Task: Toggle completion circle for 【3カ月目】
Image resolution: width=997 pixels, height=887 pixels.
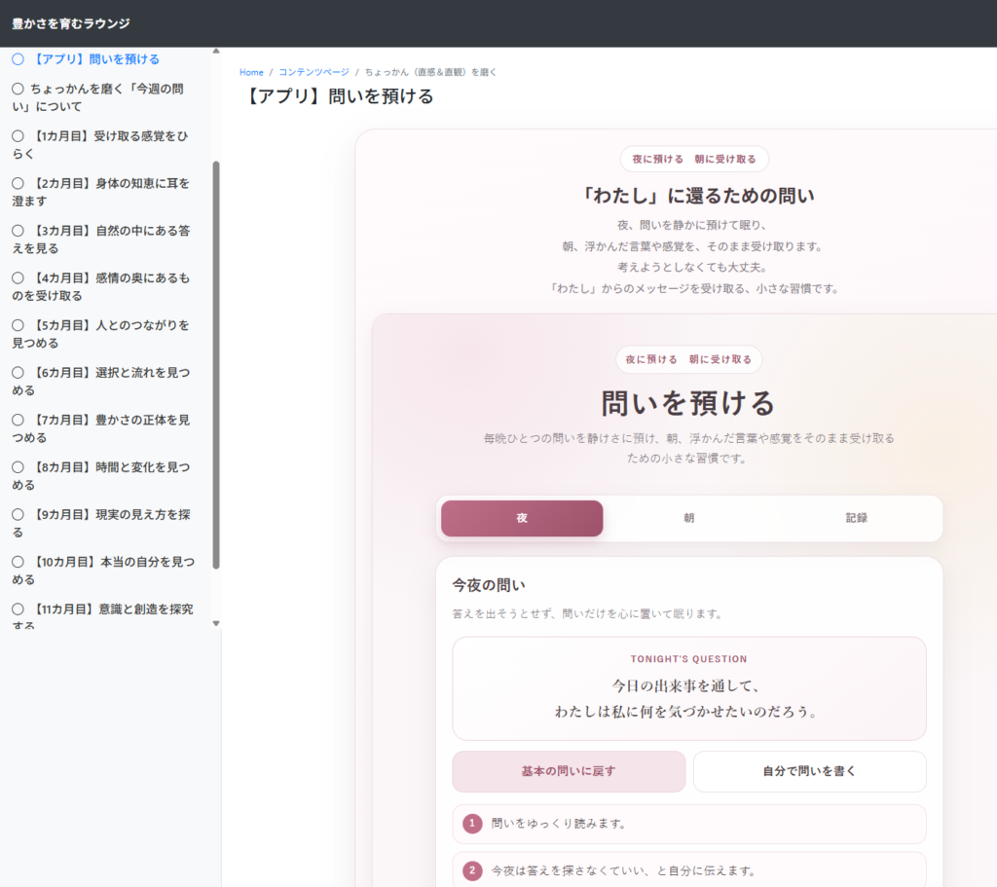Action: click(x=18, y=231)
